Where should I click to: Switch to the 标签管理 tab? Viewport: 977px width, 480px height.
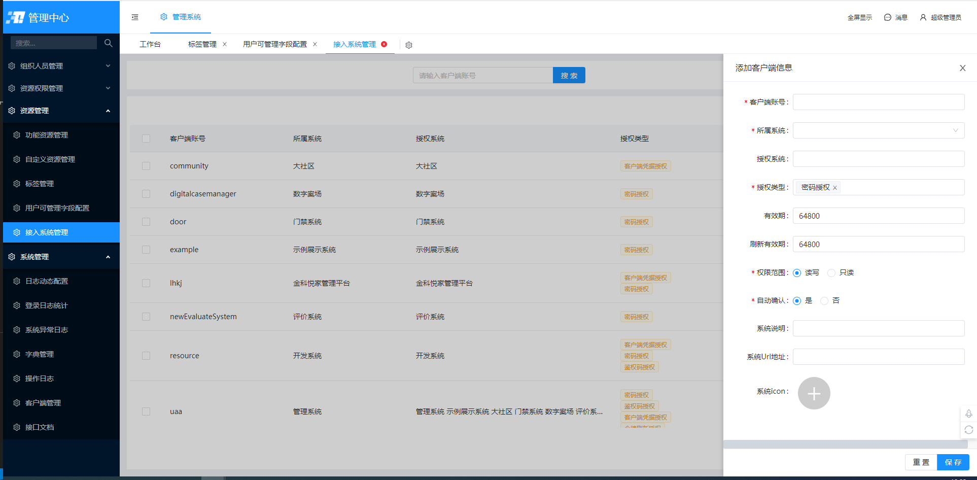coord(202,44)
